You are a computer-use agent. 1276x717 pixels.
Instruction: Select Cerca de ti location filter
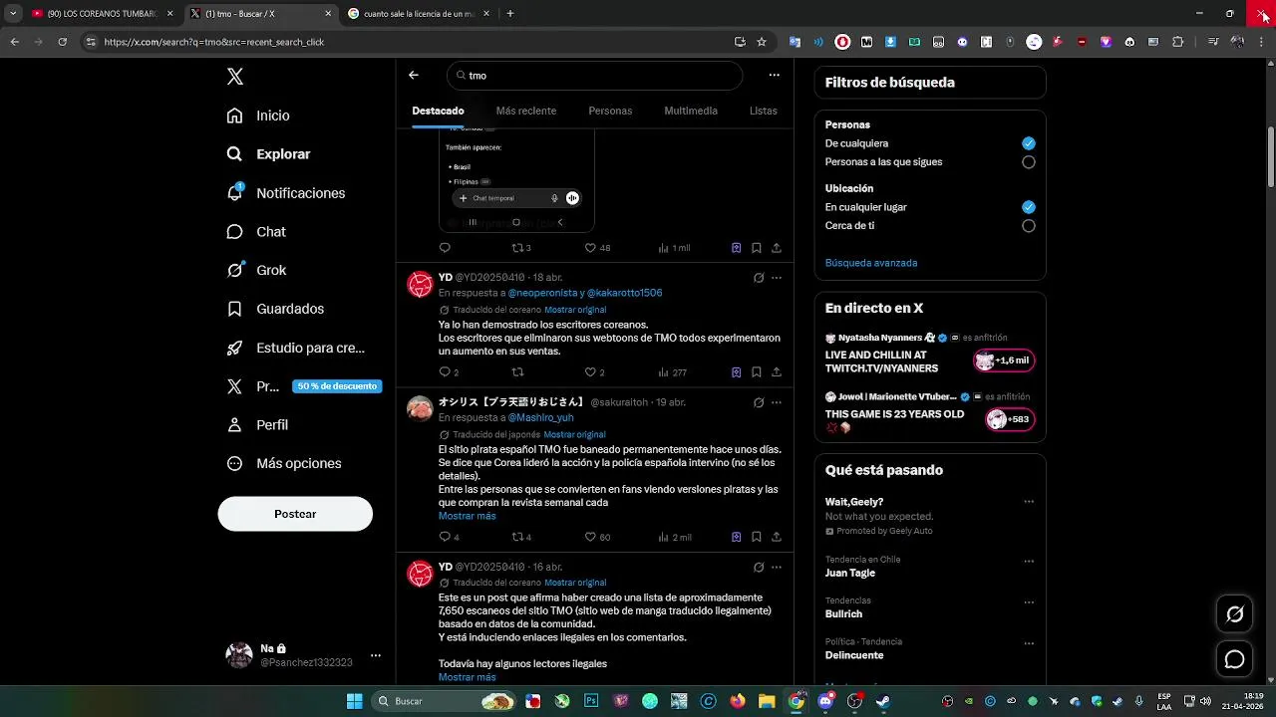tap(1029, 226)
